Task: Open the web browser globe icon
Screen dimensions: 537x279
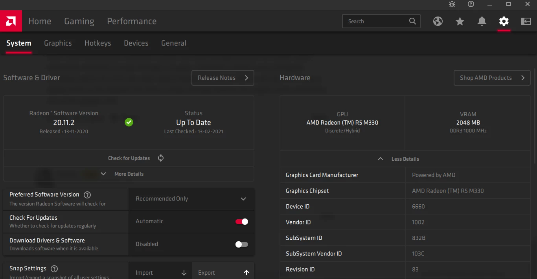Action: [x=438, y=21]
